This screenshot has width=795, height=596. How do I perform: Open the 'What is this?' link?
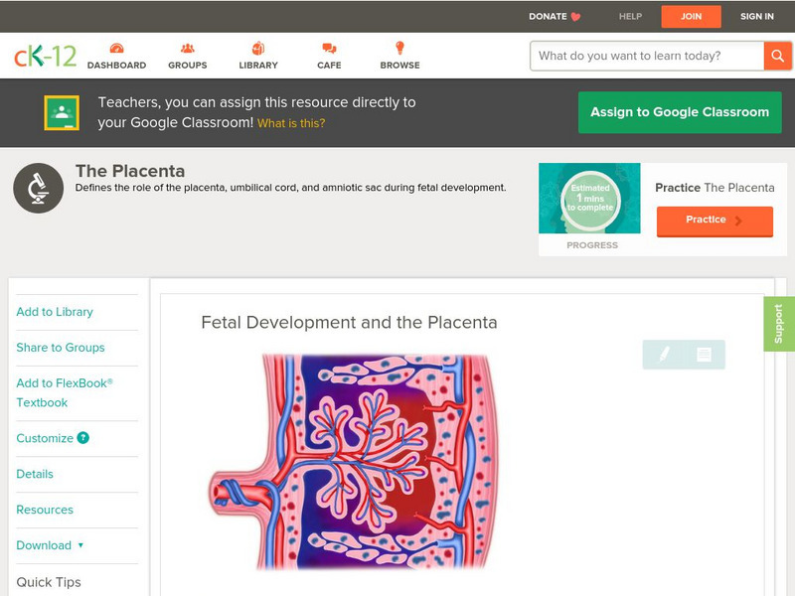tap(291, 123)
